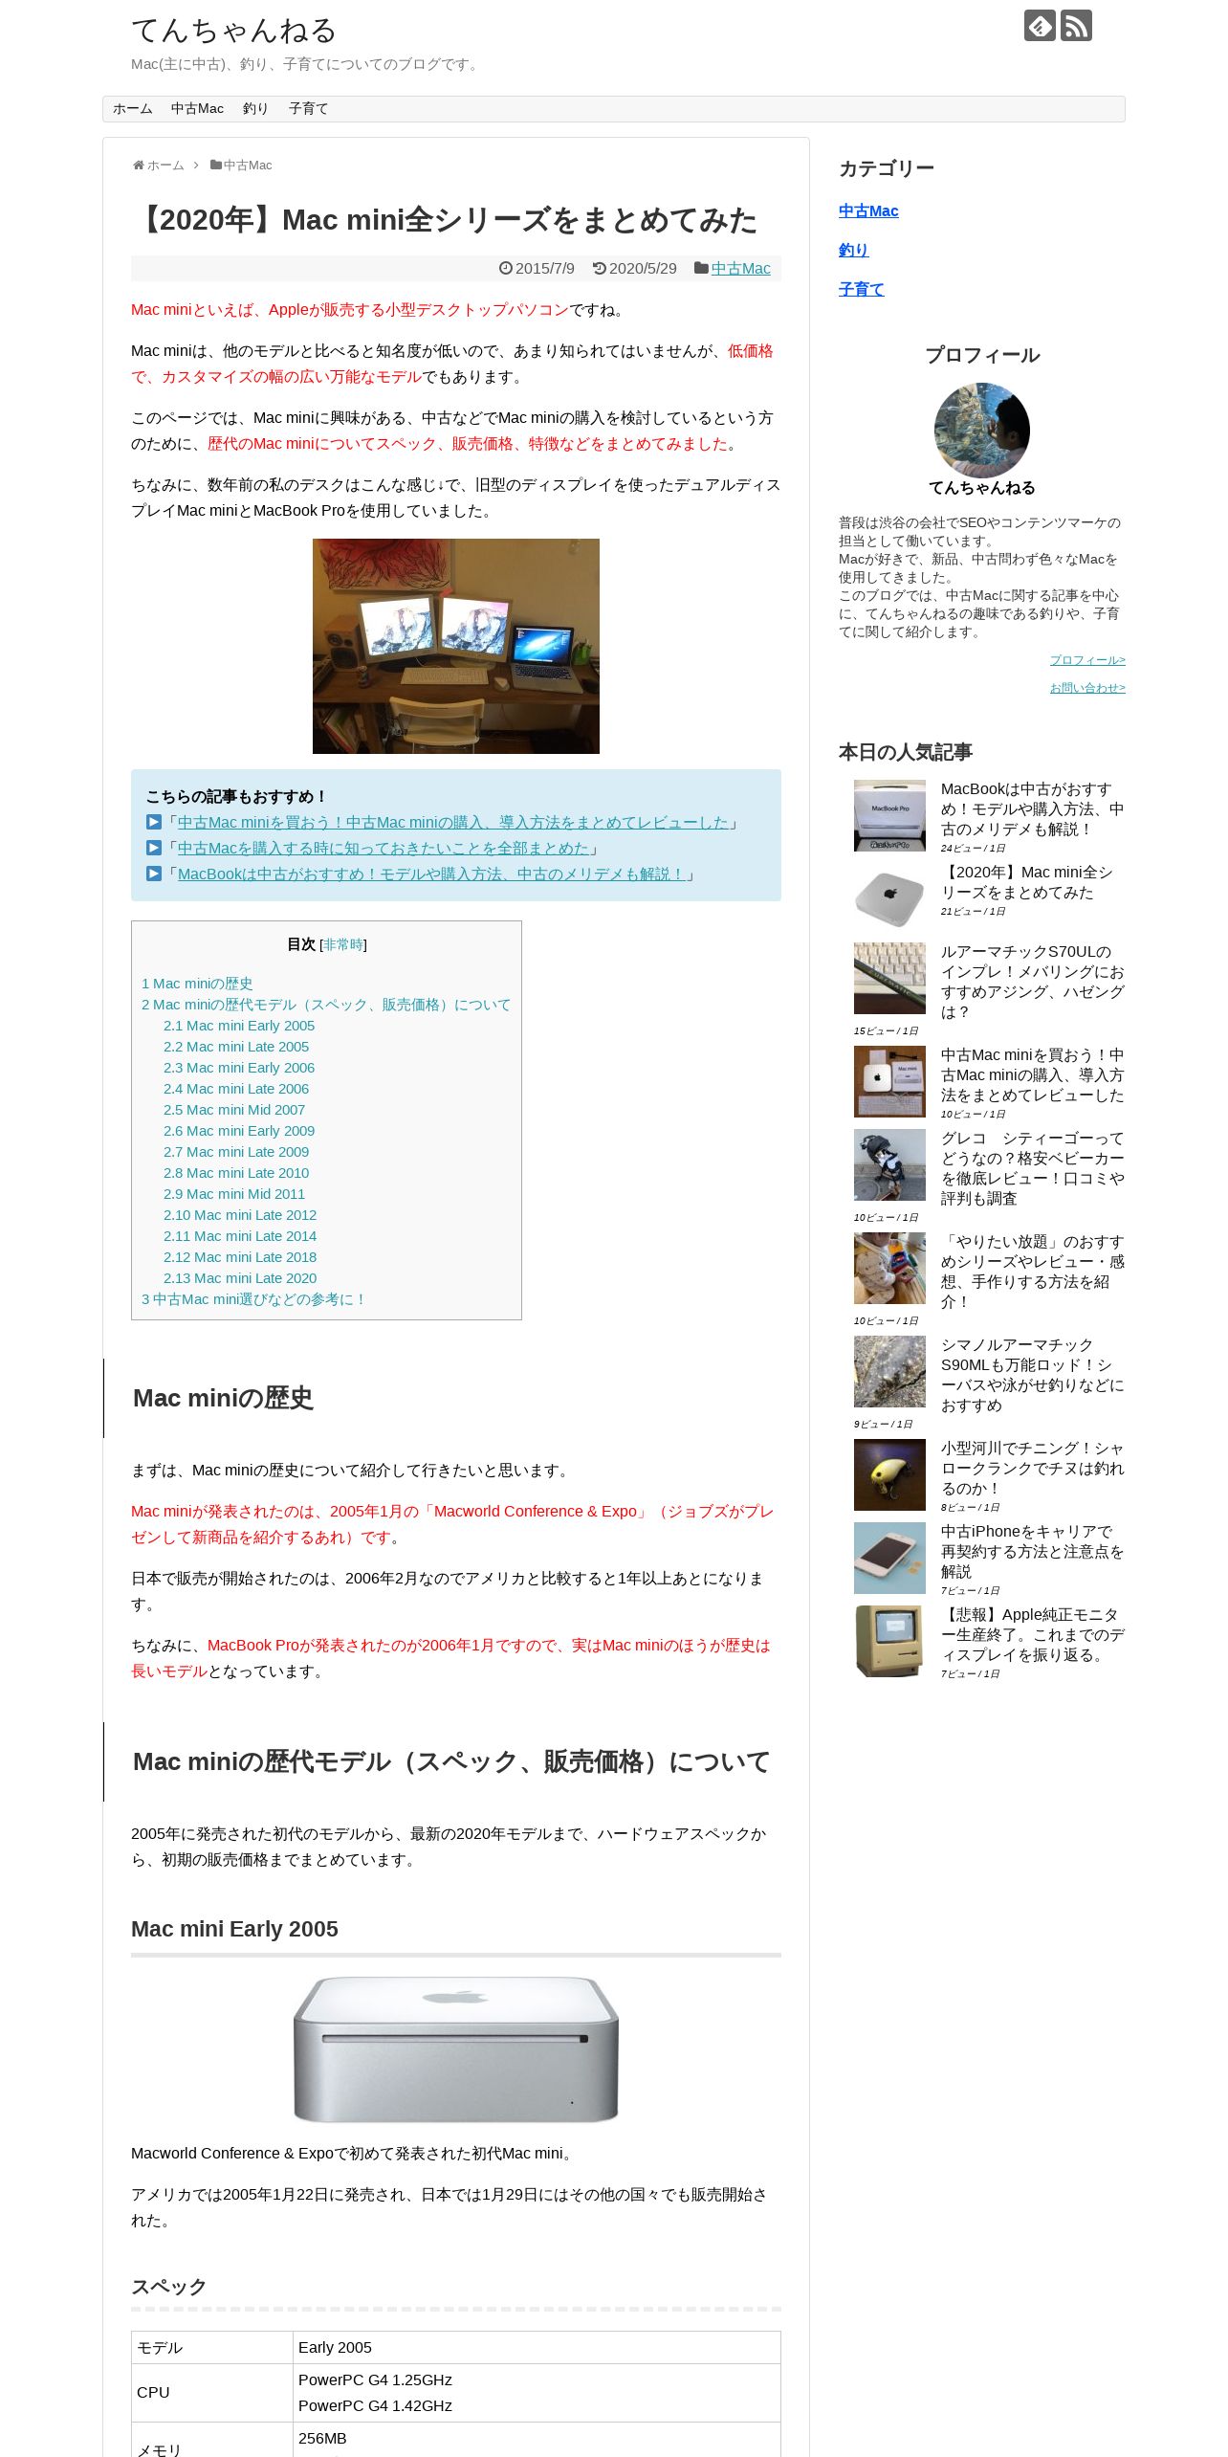Open popular post 【2020年】Mac mini全シリーズ title
Viewport: 1228px width, 2457px height.
click(1027, 882)
